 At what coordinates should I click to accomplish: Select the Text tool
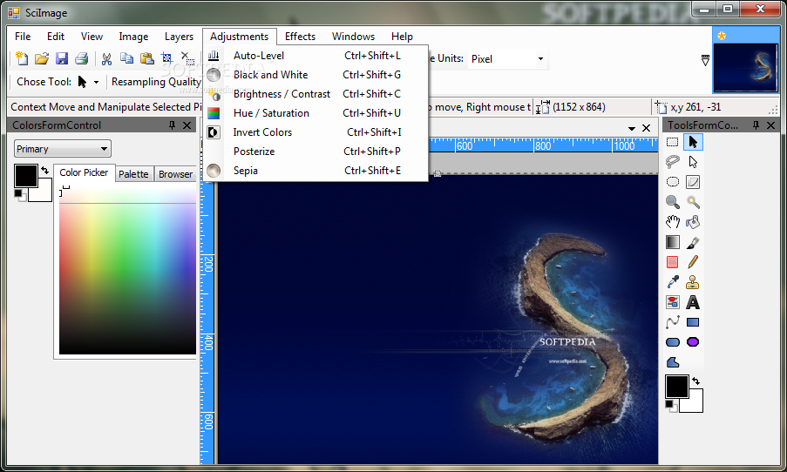coord(693,302)
